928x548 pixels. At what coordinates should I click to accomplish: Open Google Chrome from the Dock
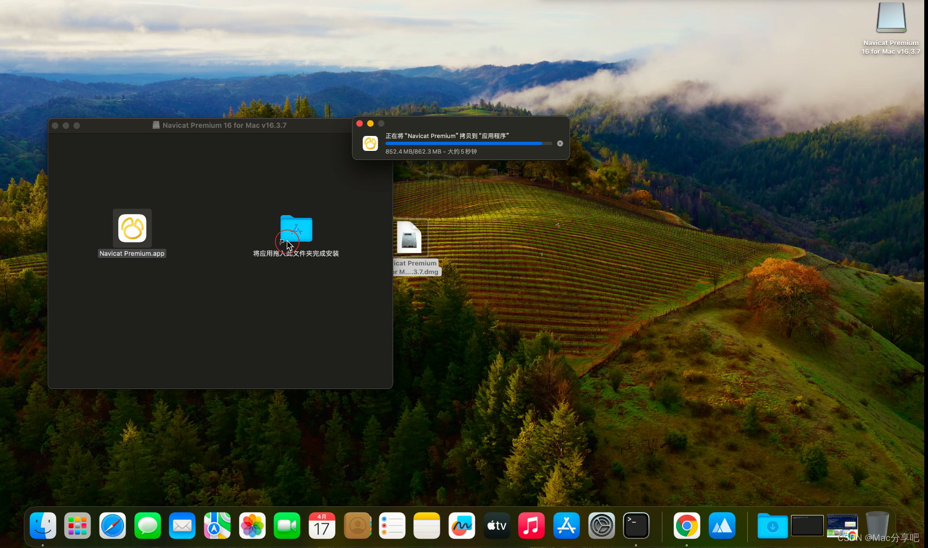(x=687, y=526)
